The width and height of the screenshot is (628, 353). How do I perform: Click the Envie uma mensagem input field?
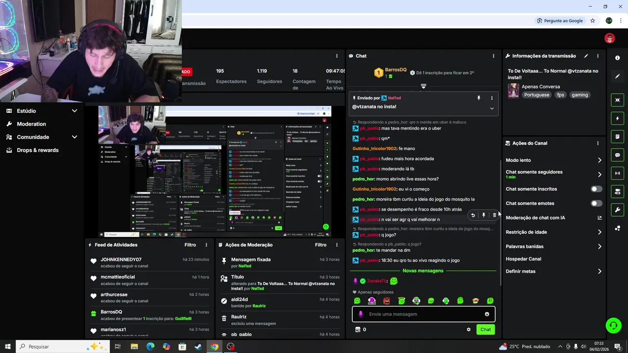point(423,314)
